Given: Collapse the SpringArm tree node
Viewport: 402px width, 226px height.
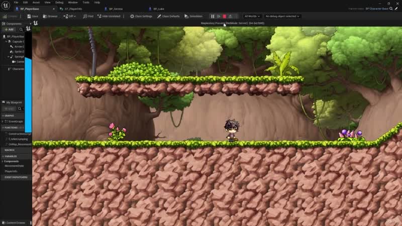Looking at the screenshot, I should point(8,57).
